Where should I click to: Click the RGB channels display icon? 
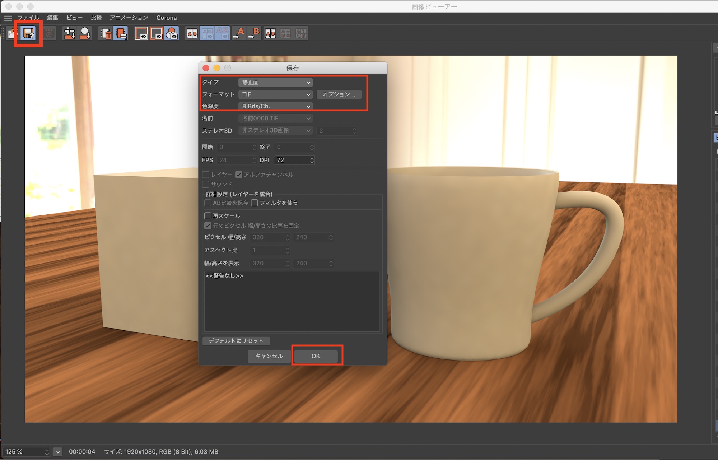pyautogui.click(x=172, y=33)
